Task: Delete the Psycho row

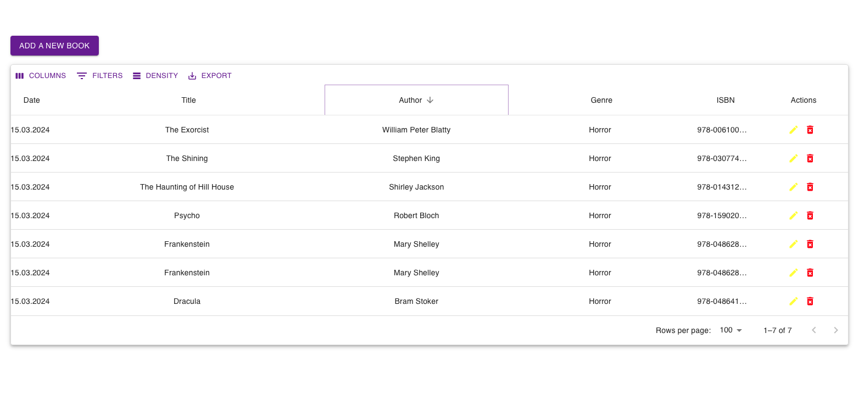Action: point(810,215)
